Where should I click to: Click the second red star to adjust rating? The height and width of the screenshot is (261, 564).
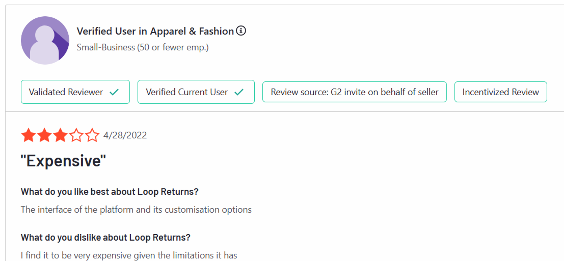(44, 135)
